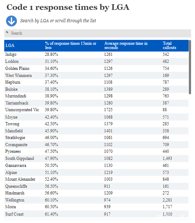Click the South Gippsland LGA name

[x=20, y=158]
